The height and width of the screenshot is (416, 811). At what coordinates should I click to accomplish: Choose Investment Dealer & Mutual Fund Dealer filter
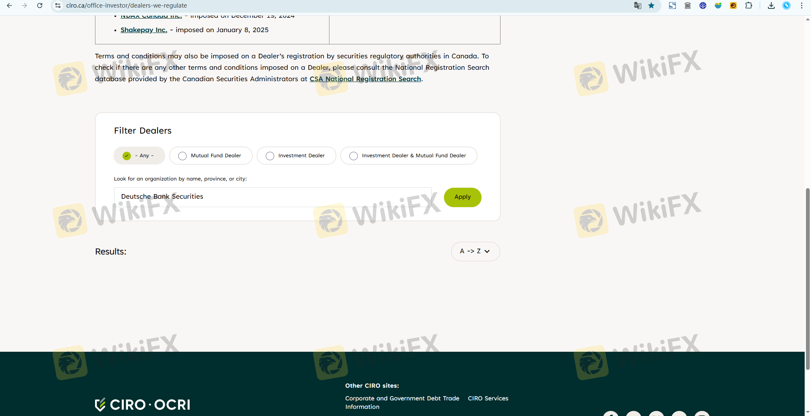click(x=354, y=156)
